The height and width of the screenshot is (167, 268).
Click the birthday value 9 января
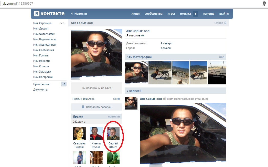[x=166, y=44]
